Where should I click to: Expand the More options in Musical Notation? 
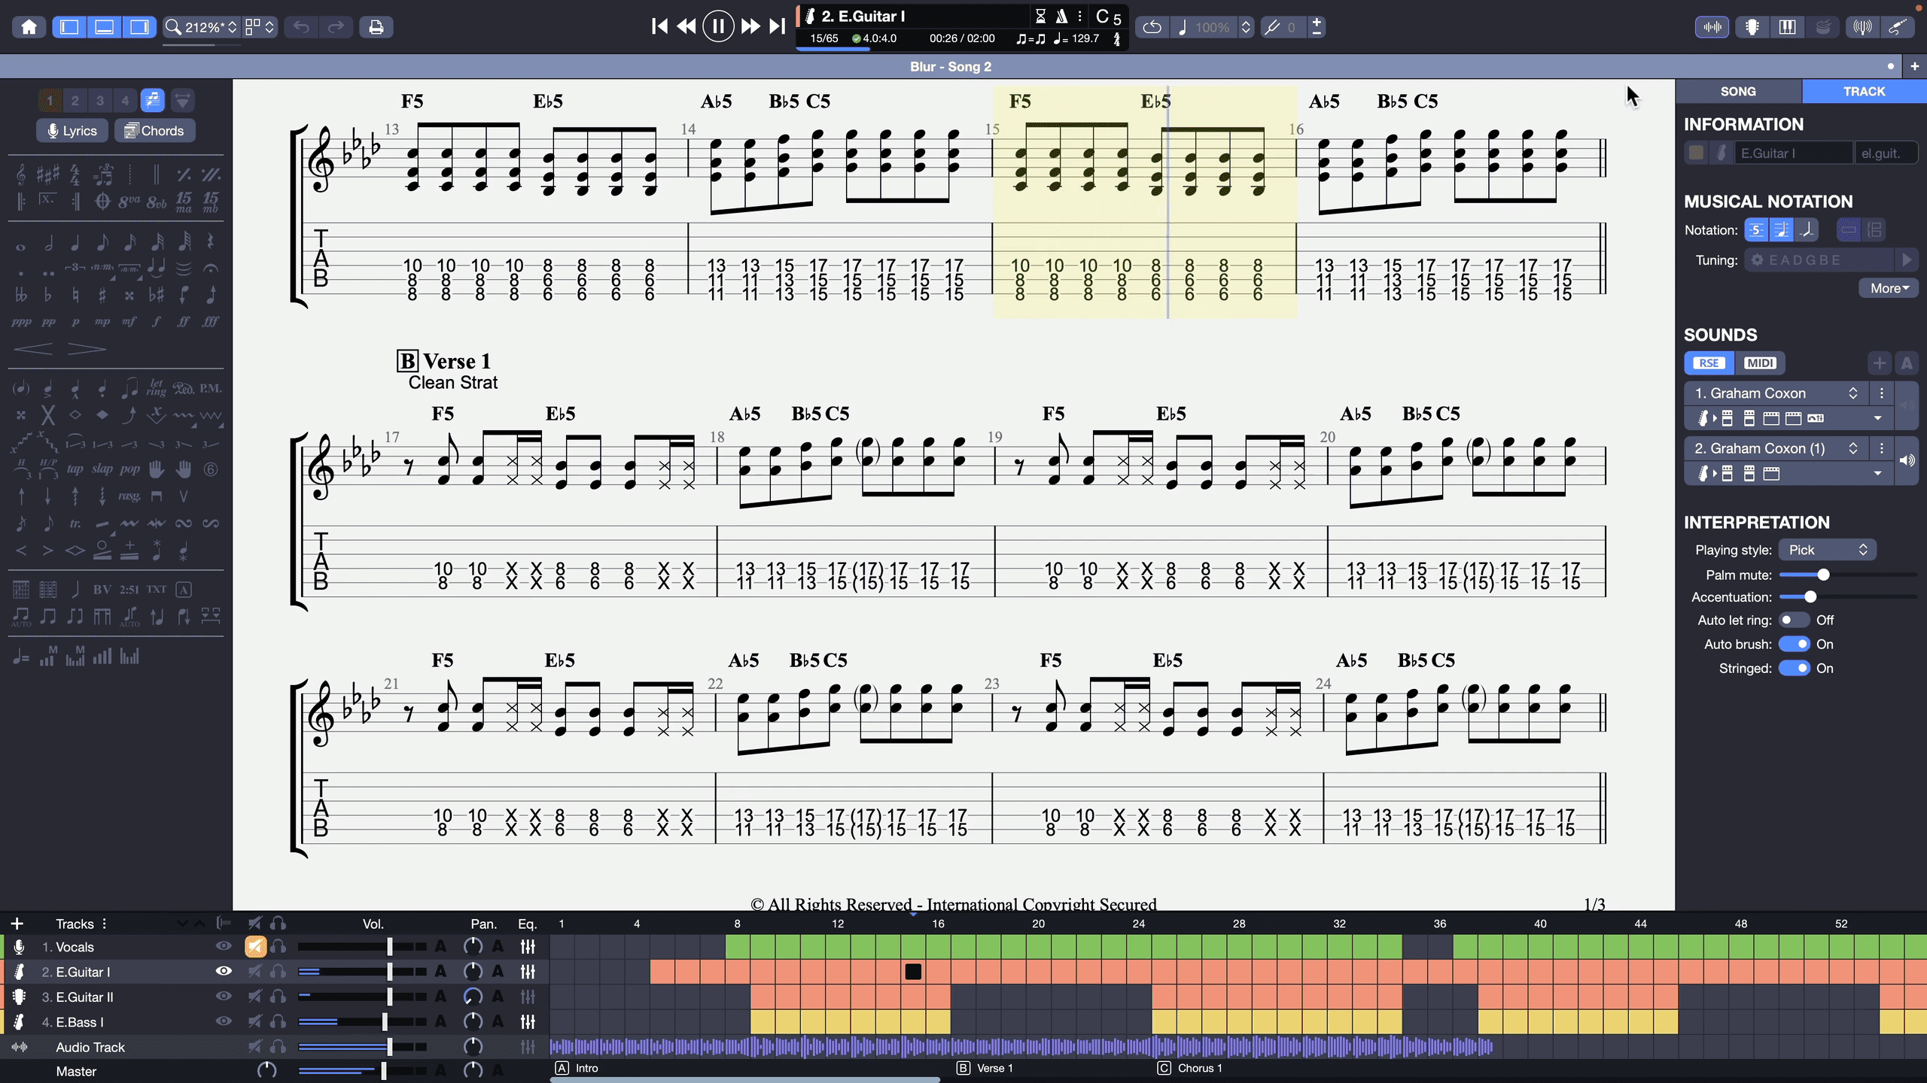[1889, 288]
